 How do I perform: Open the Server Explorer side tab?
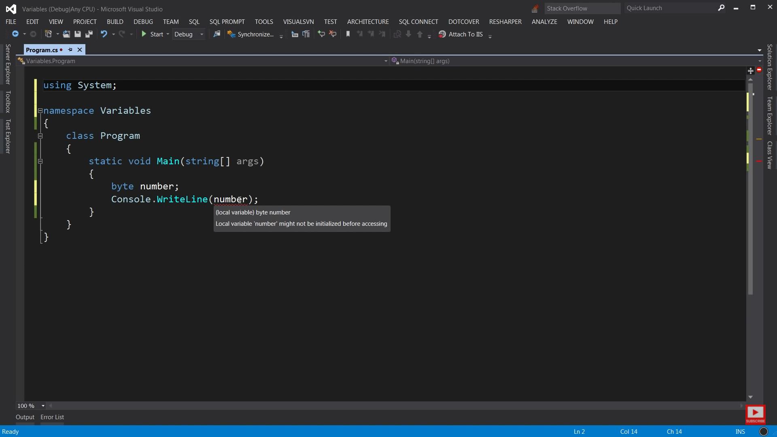coord(8,64)
